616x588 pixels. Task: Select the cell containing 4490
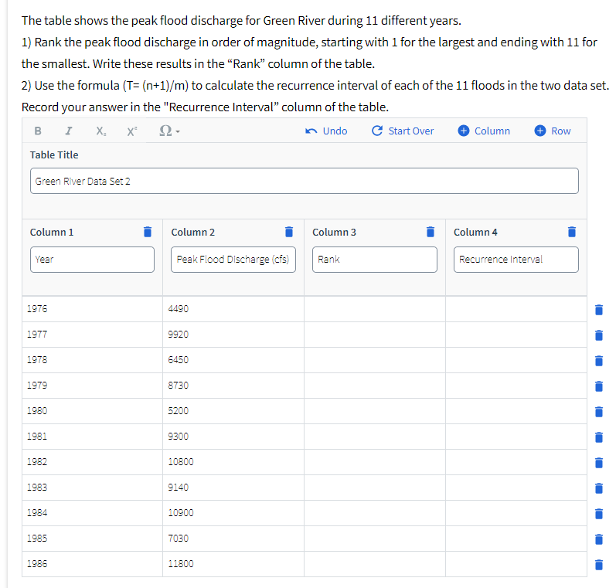point(233,309)
